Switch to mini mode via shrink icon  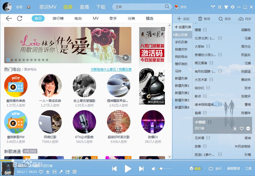coord(220,7)
